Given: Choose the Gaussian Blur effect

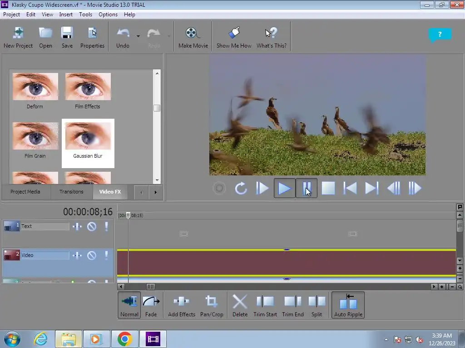Looking at the screenshot, I should click(x=88, y=143).
